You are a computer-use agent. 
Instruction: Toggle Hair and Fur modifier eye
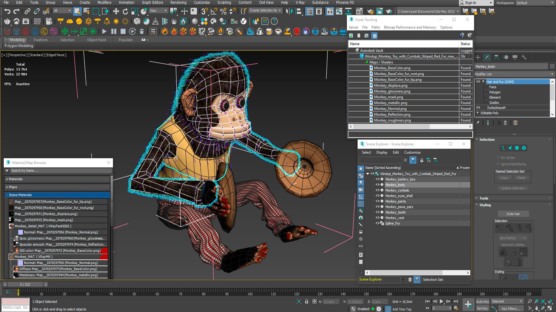point(478,82)
